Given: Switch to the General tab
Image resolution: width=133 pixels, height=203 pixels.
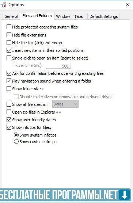Looking at the screenshot, I should [x=11, y=16].
